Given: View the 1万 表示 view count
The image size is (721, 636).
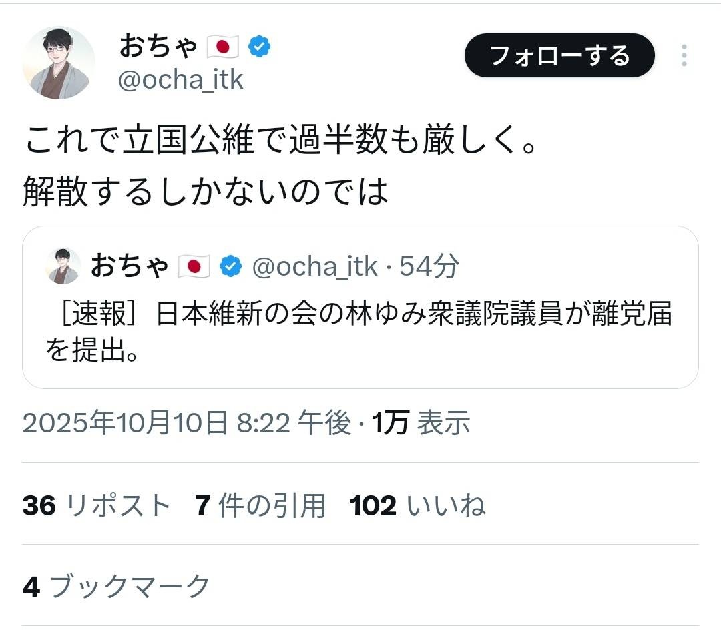Looking at the screenshot, I should (421, 423).
